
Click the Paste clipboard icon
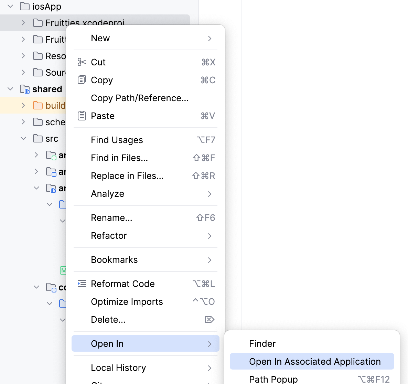coord(82,116)
